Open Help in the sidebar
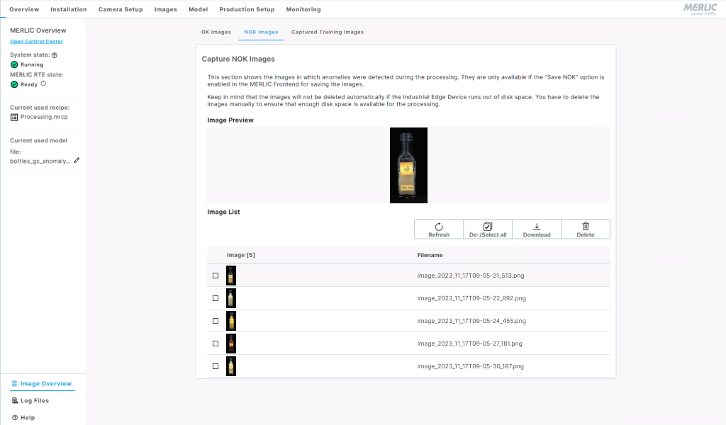The height and width of the screenshot is (425, 726). pos(27,418)
